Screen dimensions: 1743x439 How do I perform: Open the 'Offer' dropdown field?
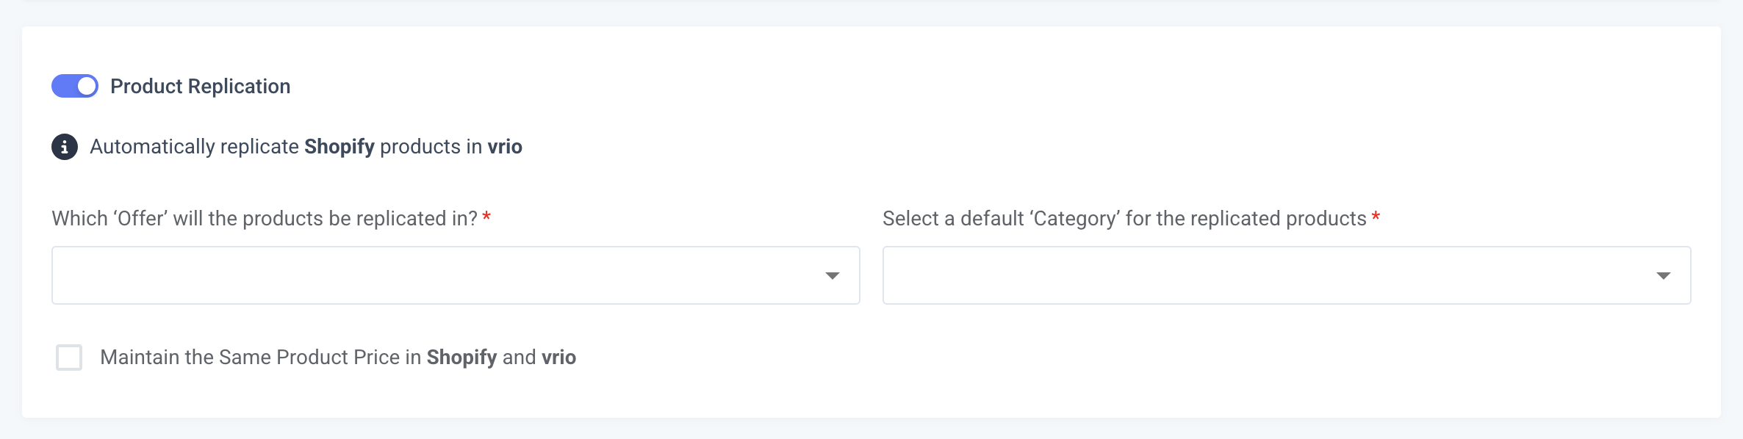[456, 275]
